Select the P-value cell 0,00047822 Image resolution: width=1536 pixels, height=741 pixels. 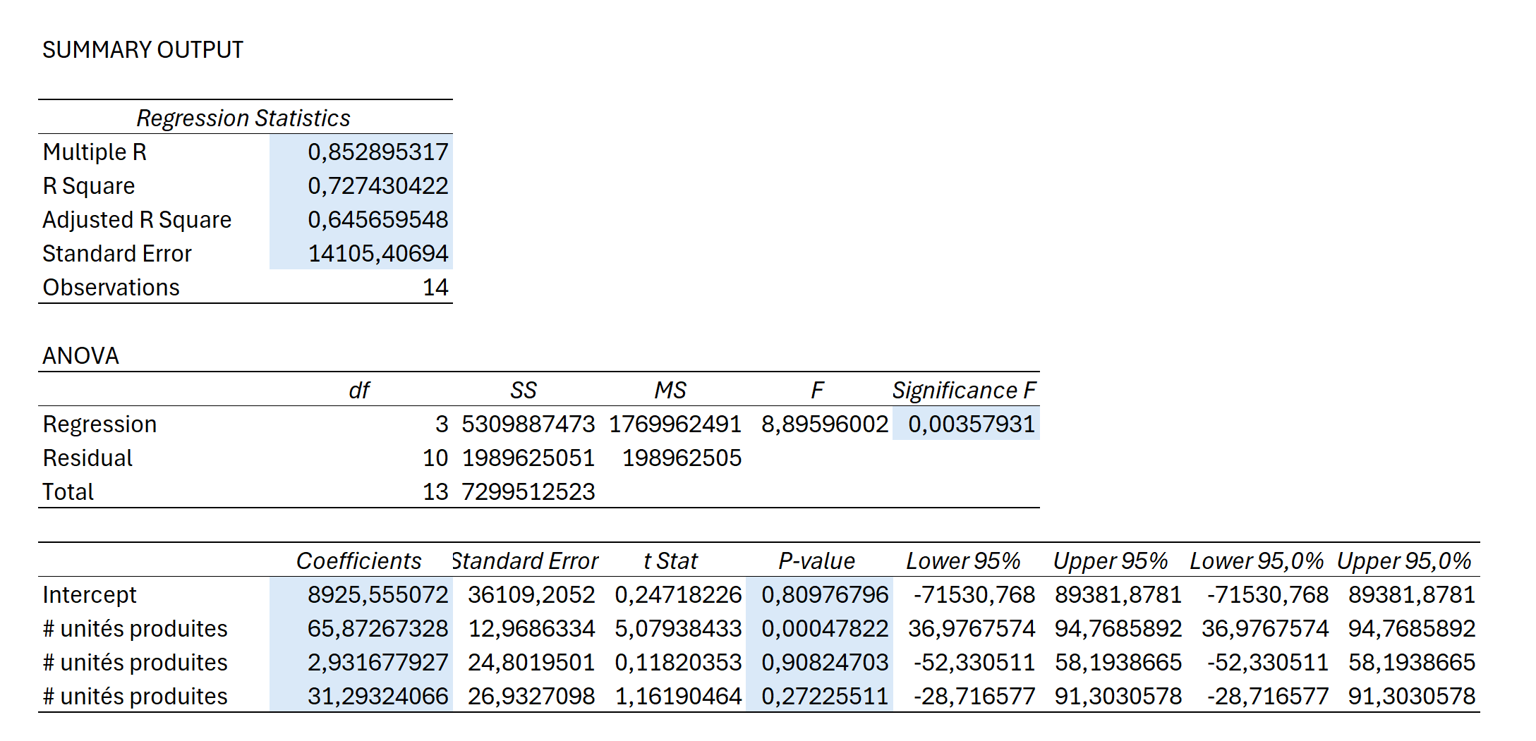click(824, 628)
